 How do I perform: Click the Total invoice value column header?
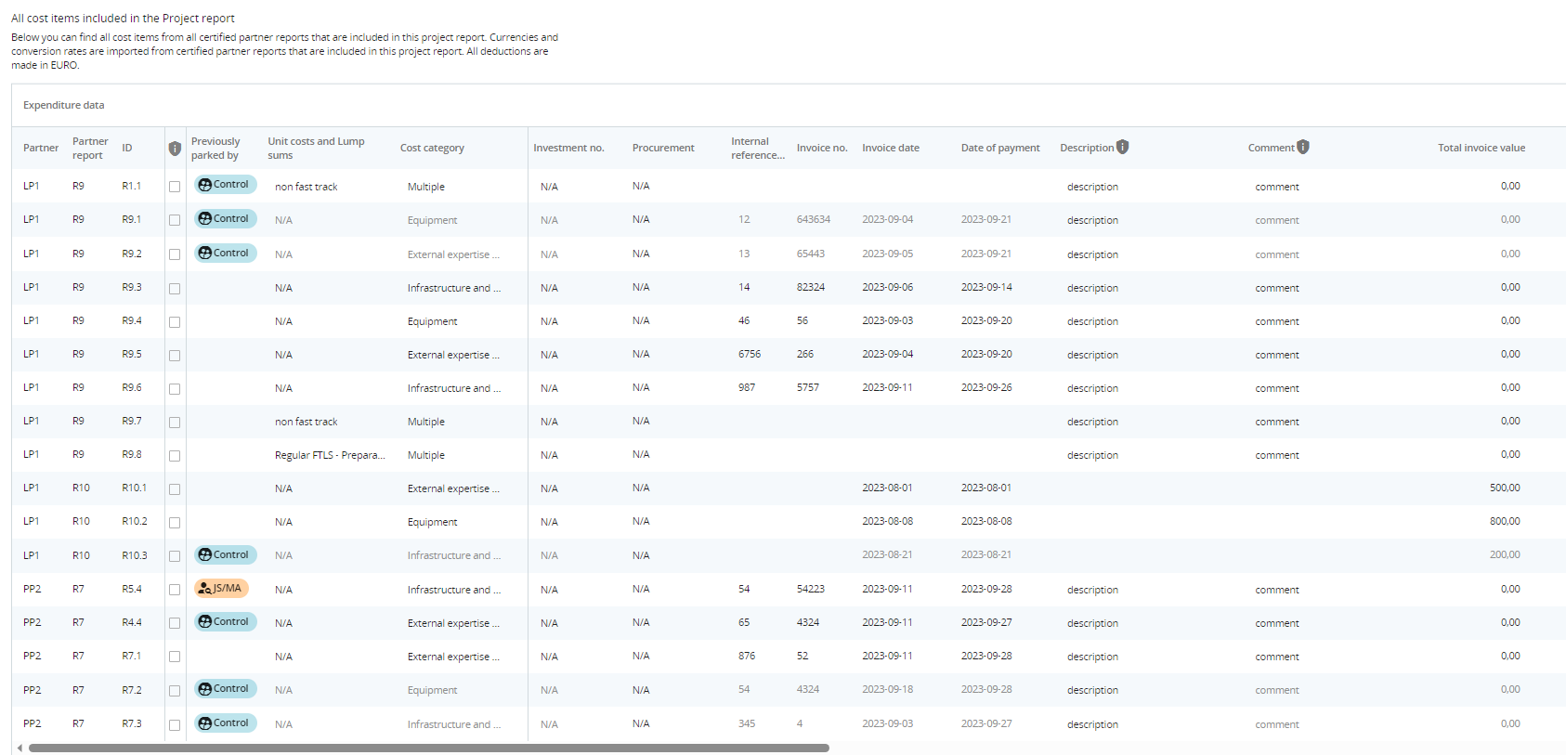(1481, 148)
